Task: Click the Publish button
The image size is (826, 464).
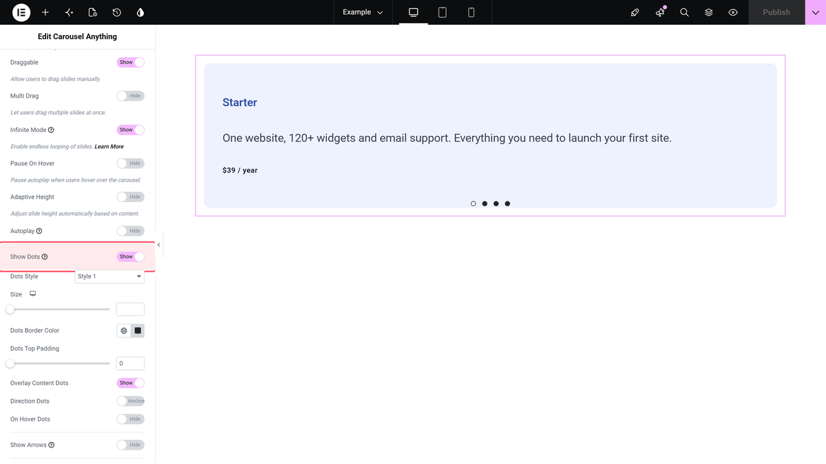Action: click(776, 12)
